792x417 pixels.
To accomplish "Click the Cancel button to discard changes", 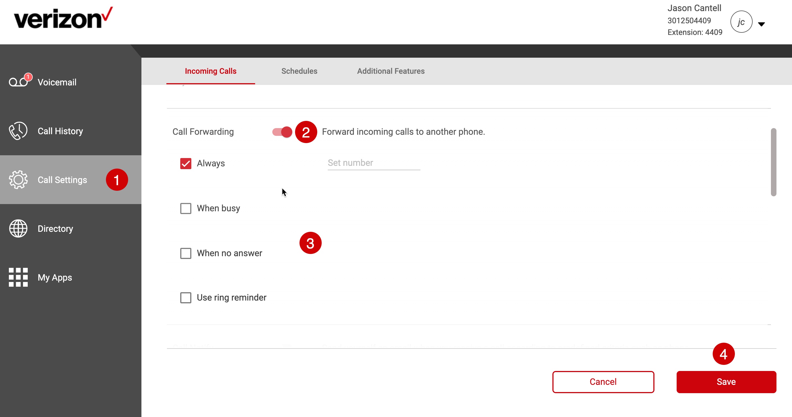I will point(603,382).
